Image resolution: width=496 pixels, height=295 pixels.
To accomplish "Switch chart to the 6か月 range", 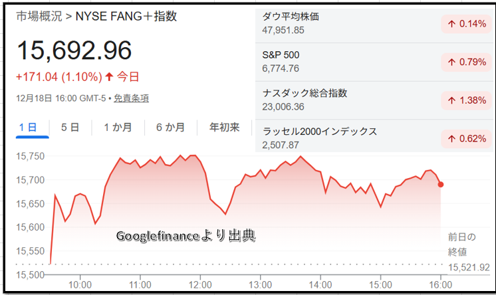I will pyautogui.click(x=170, y=127).
